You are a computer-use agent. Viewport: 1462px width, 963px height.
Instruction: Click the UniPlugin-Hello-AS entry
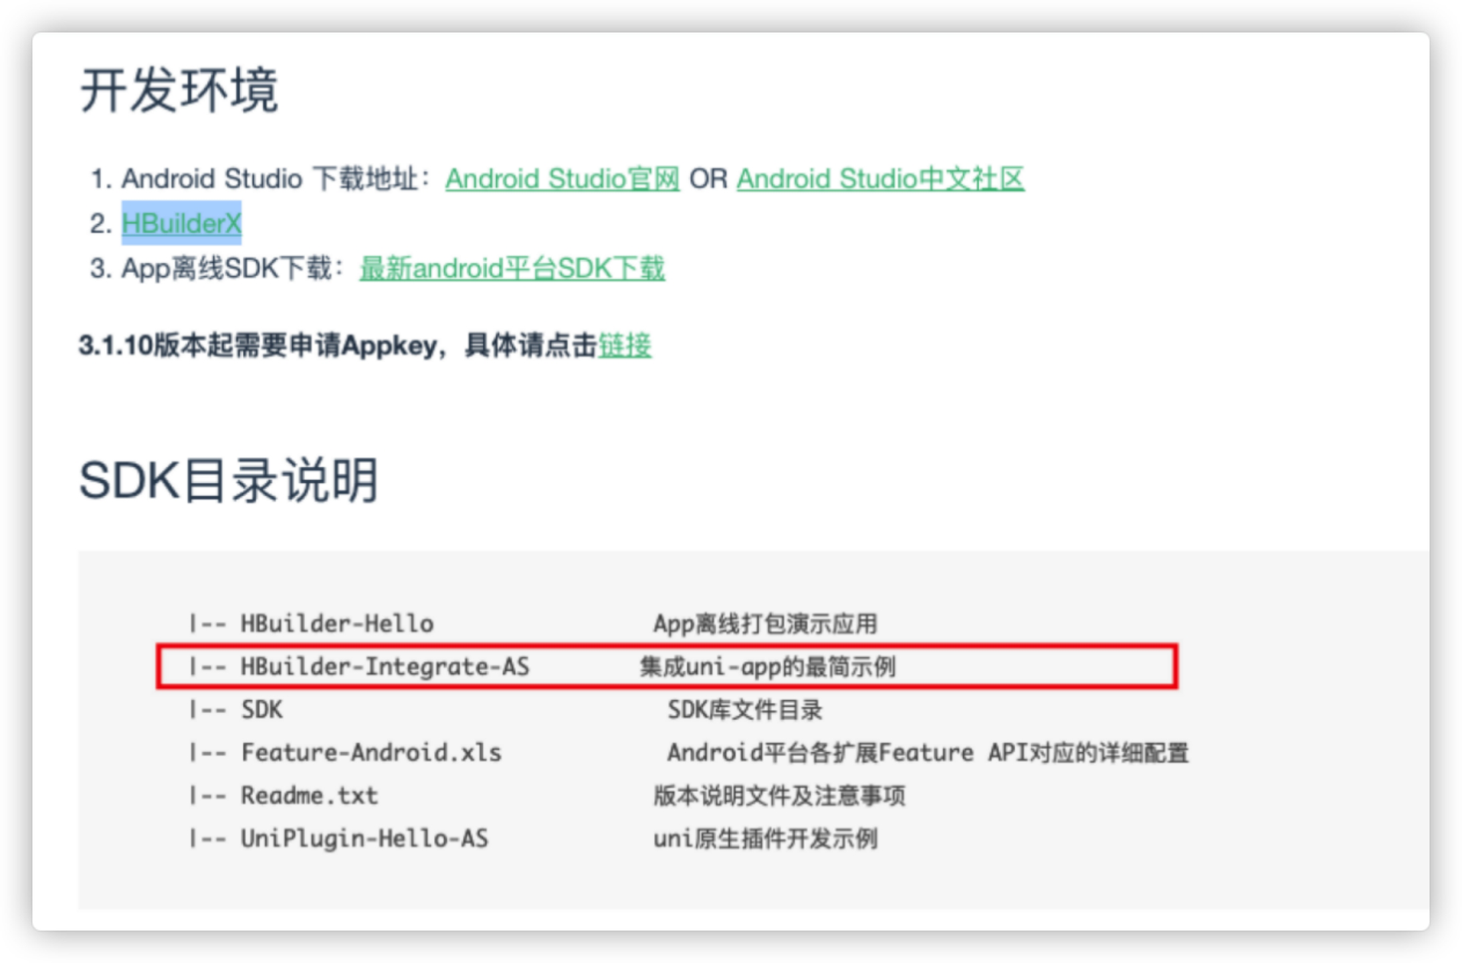point(364,838)
